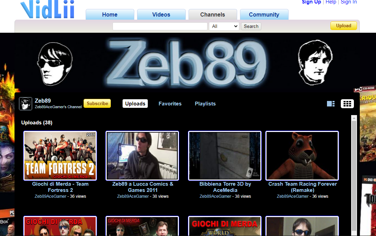The width and height of the screenshot is (376, 236).
Task: Click the VidLii logo
Action: [48, 9]
